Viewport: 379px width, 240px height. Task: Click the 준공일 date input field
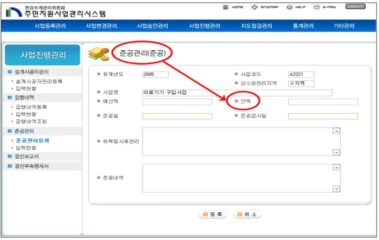point(177,116)
